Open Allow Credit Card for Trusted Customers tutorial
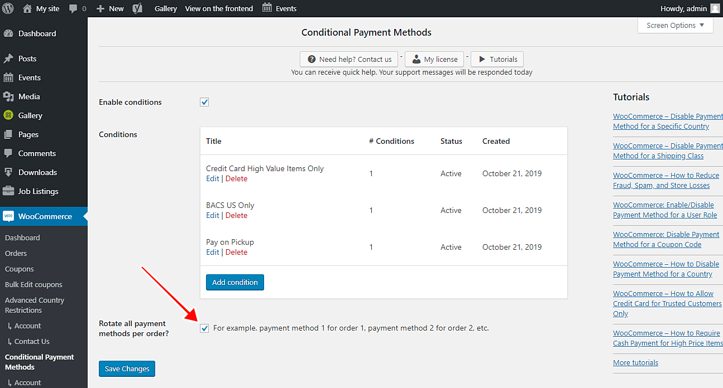The image size is (723, 388). point(667,304)
